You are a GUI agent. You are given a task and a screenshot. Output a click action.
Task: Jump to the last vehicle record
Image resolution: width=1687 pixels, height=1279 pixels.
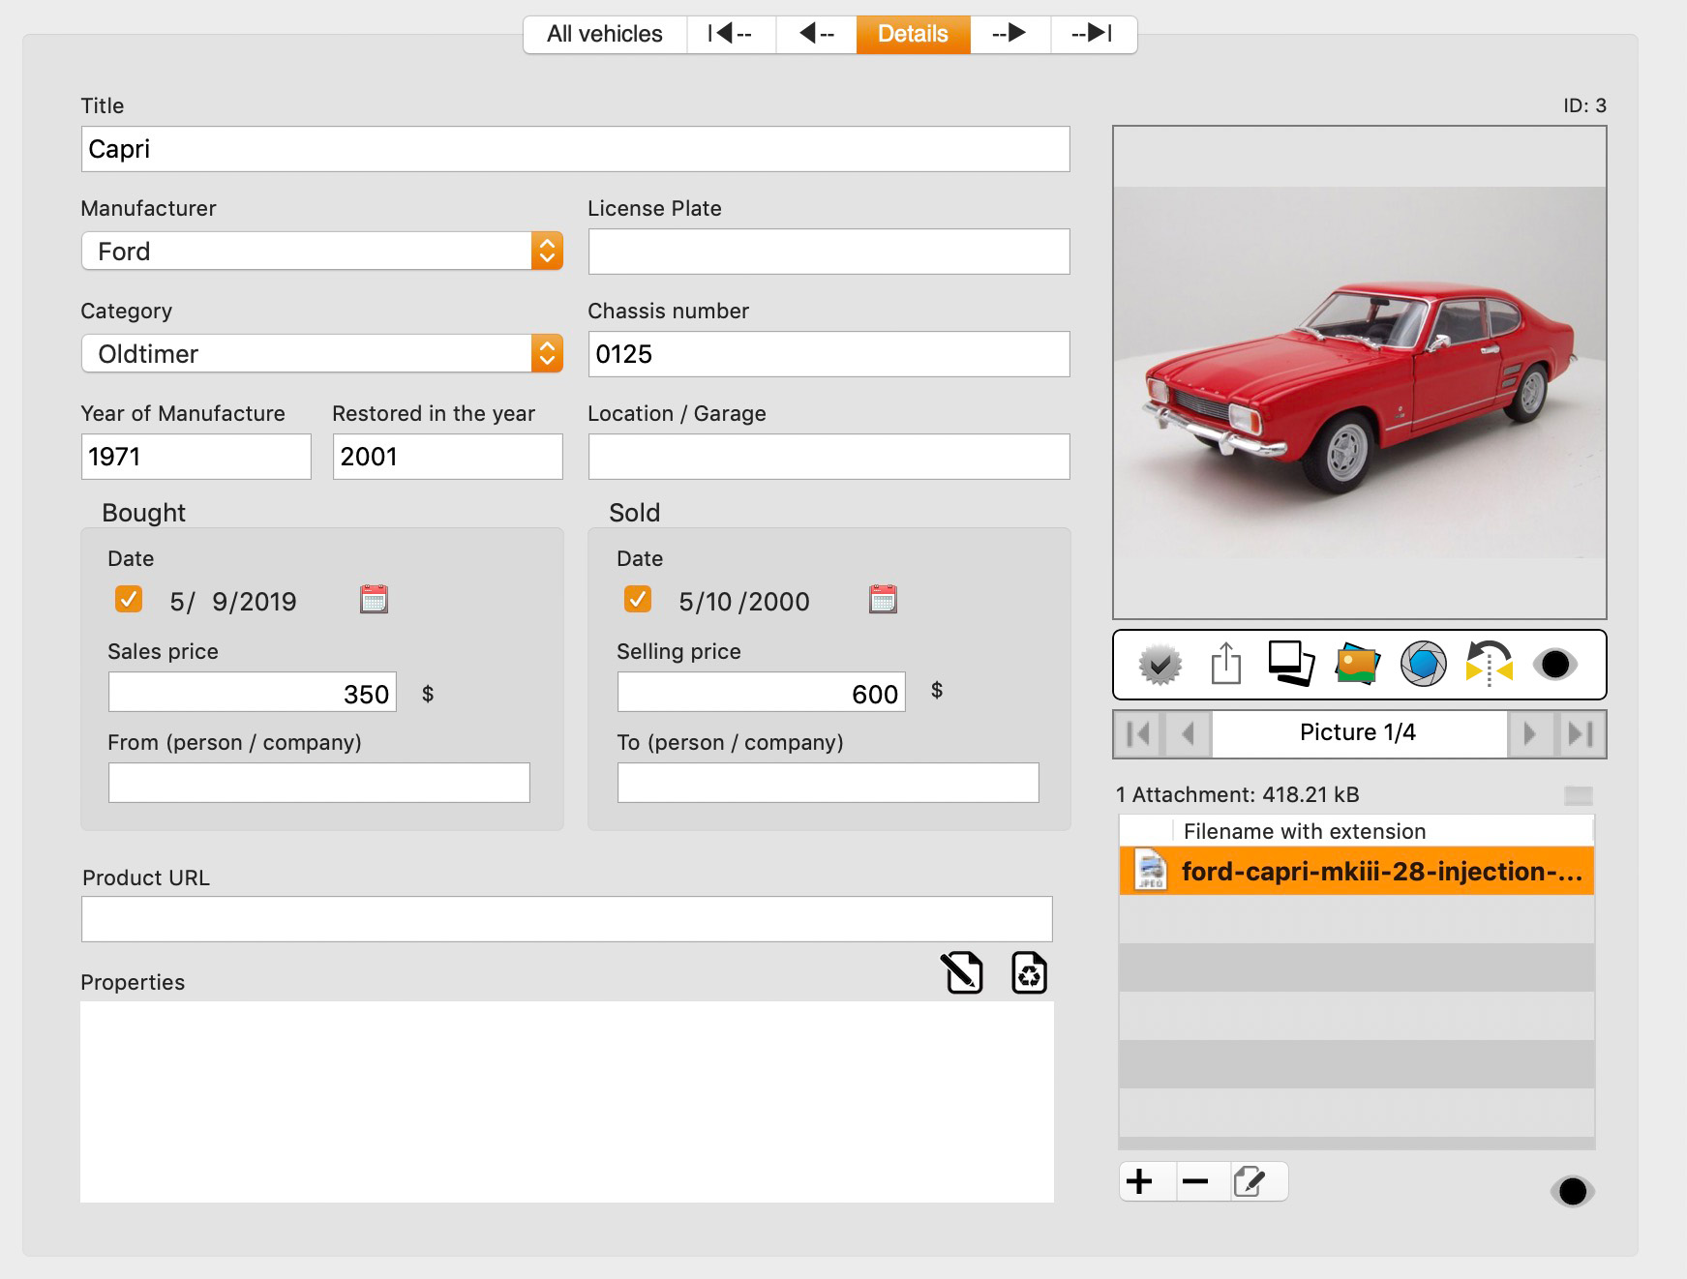coord(1093,35)
